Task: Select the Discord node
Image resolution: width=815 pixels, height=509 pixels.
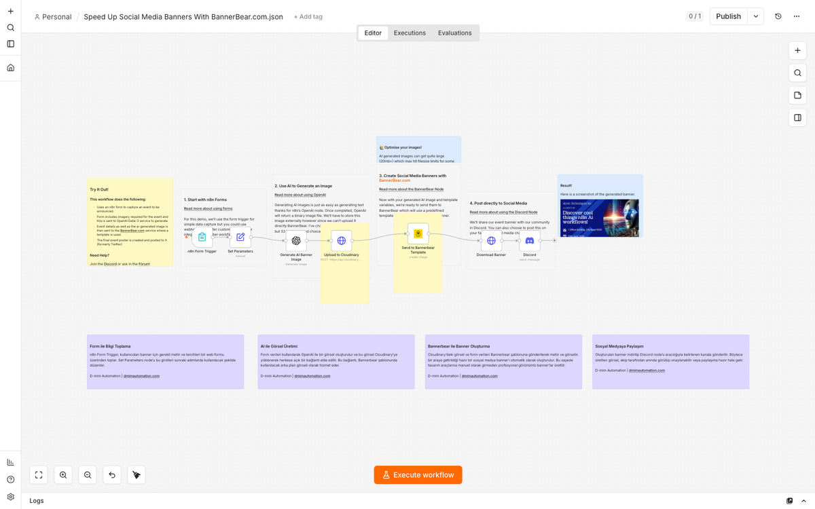Action: coord(530,240)
